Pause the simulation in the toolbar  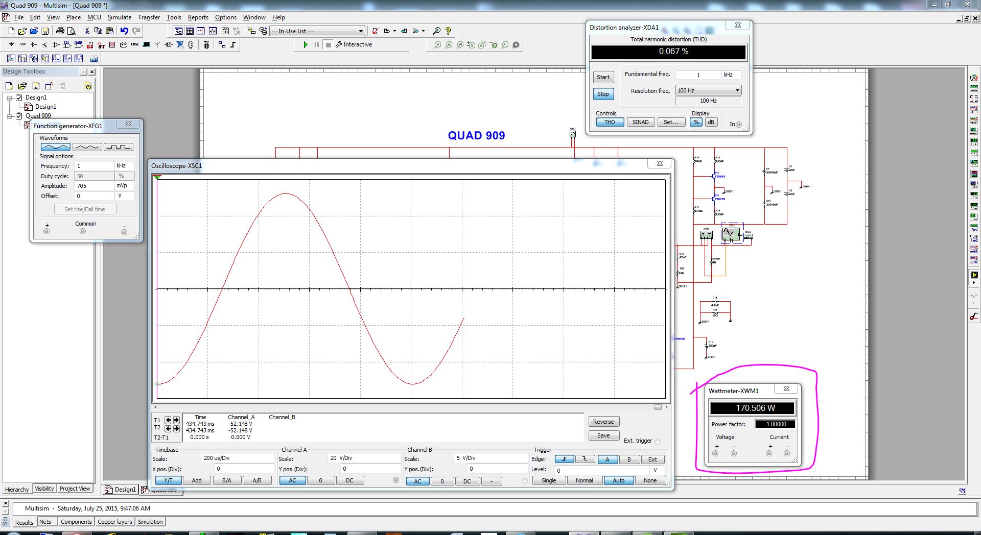tap(317, 45)
